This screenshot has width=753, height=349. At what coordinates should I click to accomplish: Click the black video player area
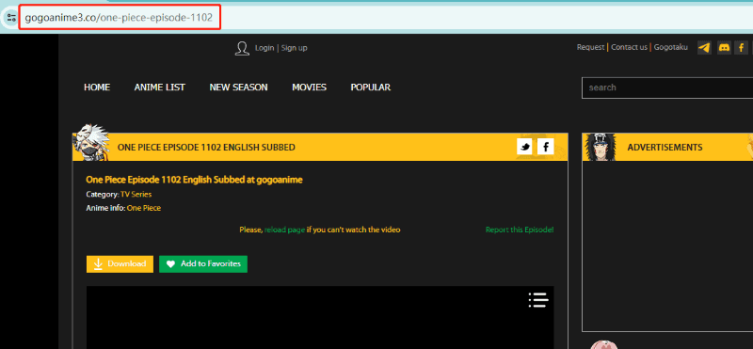click(320, 317)
